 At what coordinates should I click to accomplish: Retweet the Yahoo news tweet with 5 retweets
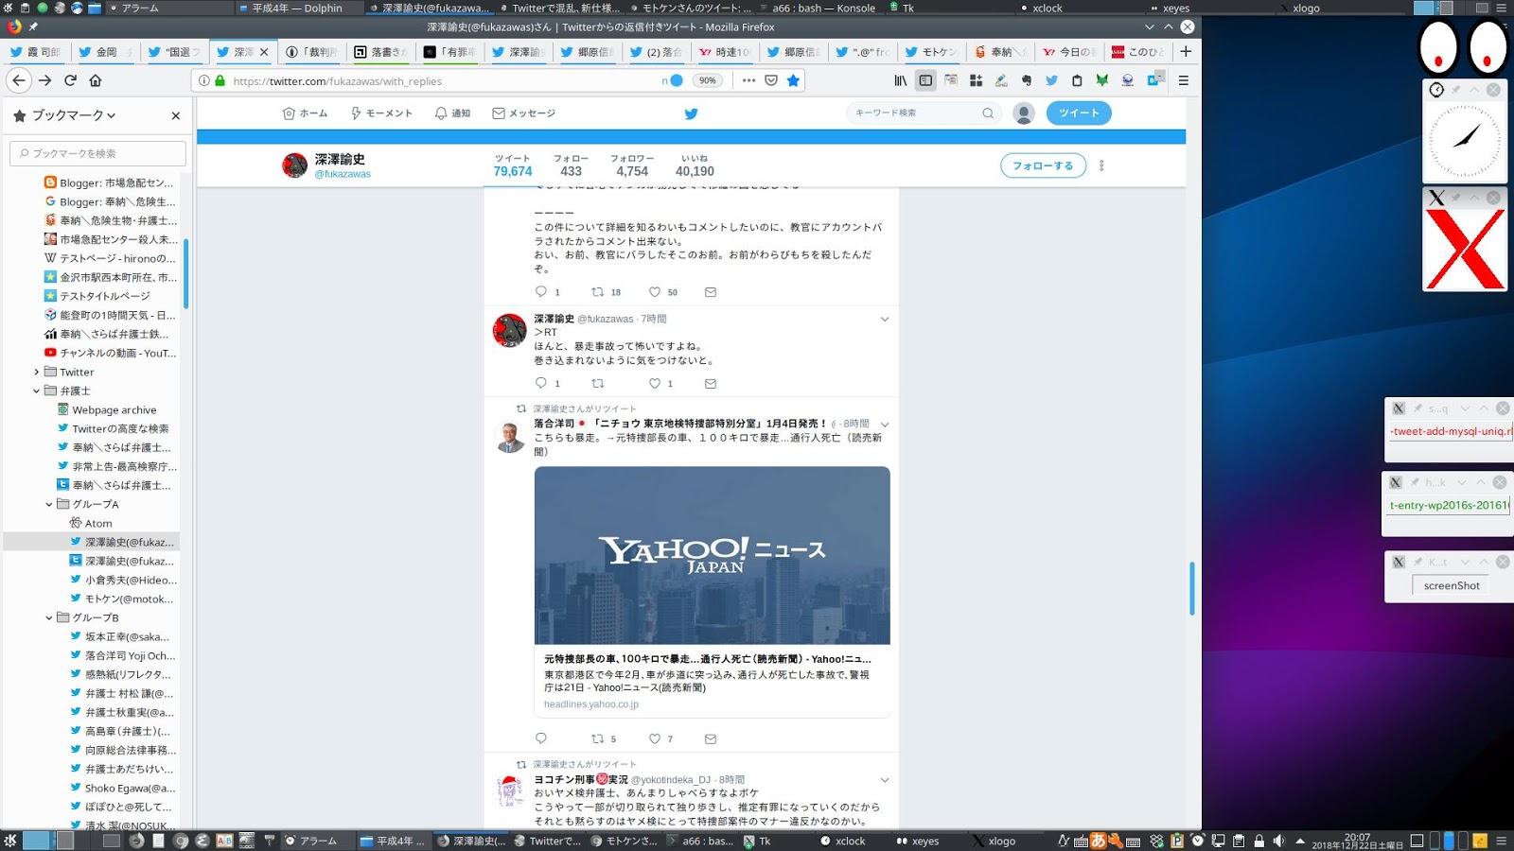(598, 738)
